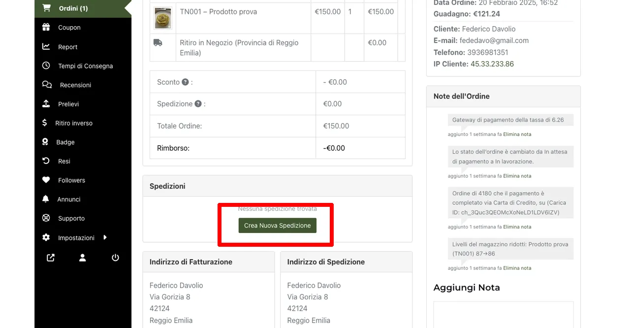The height and width of the screenshot is (328, 630).
Task: Click the Totale Ordine value €150.00
Action: tap(336, 126)
